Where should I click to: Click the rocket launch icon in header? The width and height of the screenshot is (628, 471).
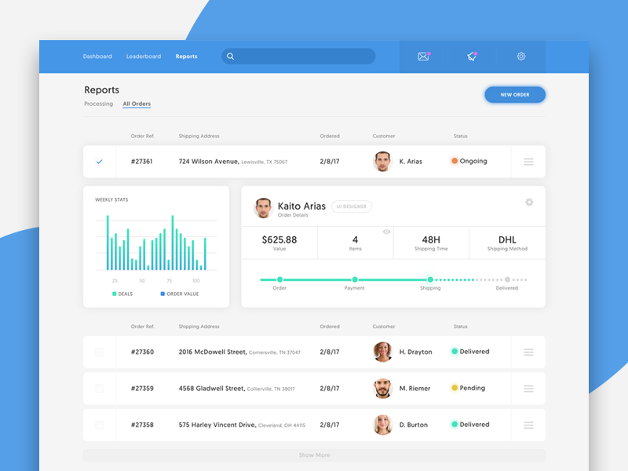click(472, 57)
